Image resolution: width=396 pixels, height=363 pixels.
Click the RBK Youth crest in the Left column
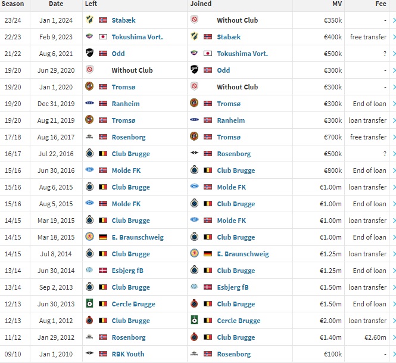coord(90,354)
